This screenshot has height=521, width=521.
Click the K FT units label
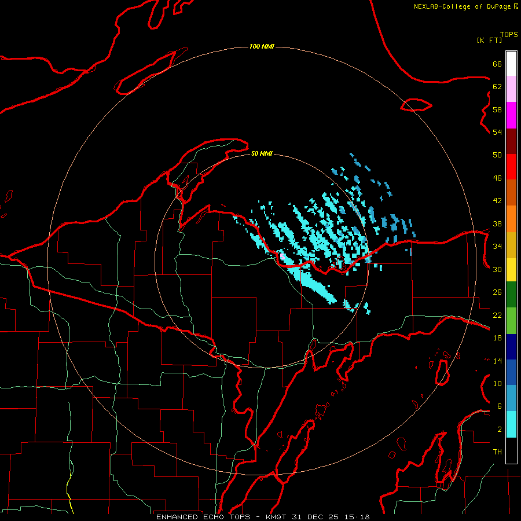point(489,40)
